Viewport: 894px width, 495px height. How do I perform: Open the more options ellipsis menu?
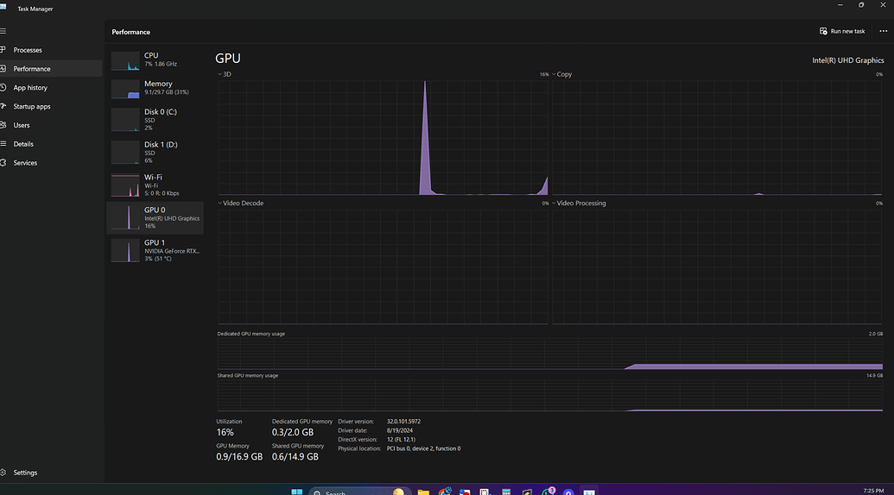[883, 31]
